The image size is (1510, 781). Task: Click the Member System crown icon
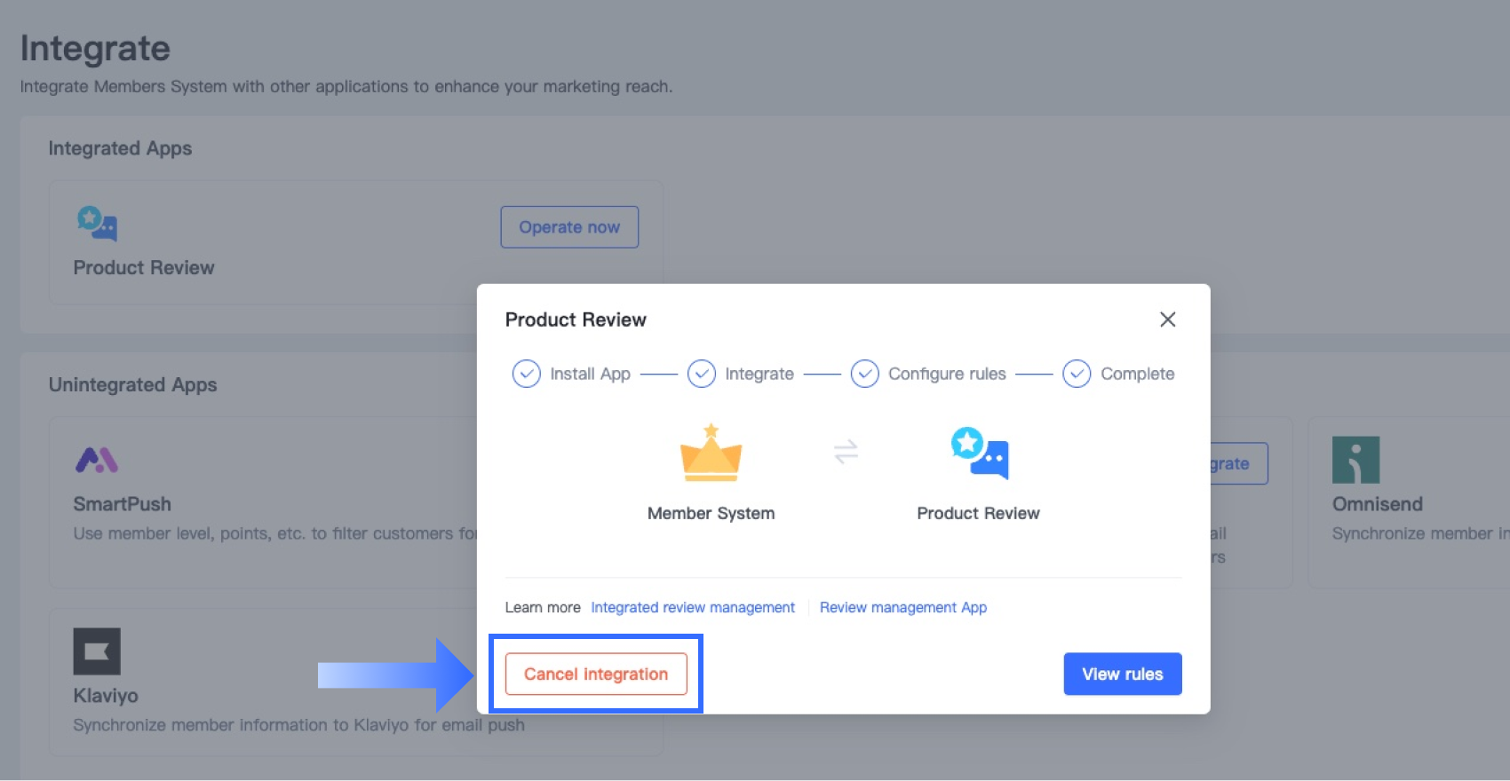pos(711,454)
